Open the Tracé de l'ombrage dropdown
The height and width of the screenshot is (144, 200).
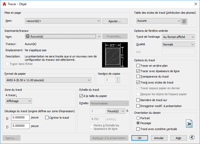[178, 37]
